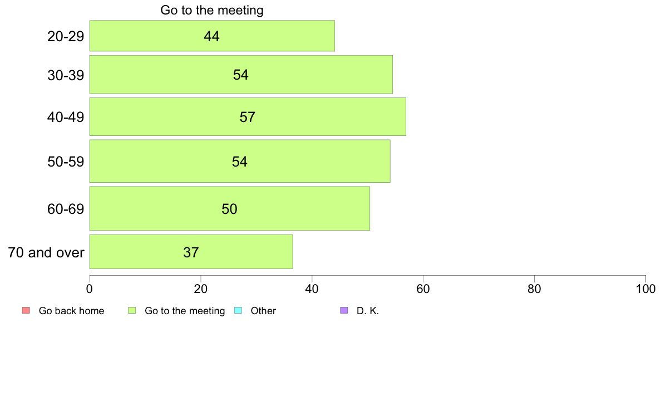Click the 40-49 age group label
Screen dimensions: 661x410
66,117
